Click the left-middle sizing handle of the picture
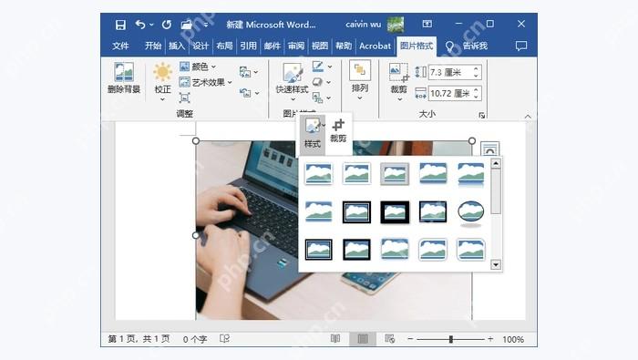The image size is (638, 360). point(196,235)
